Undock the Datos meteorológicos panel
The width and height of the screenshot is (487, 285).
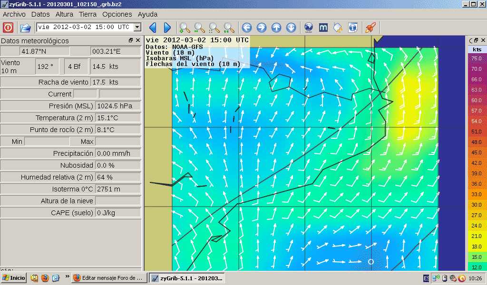pyautogui.click(x=131, y=40)
